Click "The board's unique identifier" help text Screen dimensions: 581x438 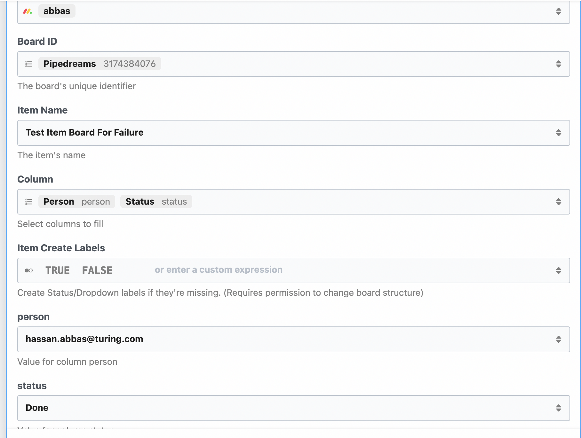tap(77, 86)
